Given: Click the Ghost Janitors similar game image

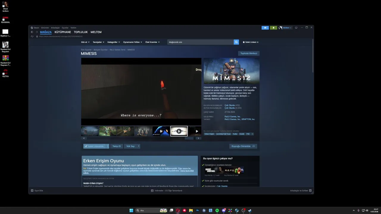Looking at the screenshot, I should (213, 170).
